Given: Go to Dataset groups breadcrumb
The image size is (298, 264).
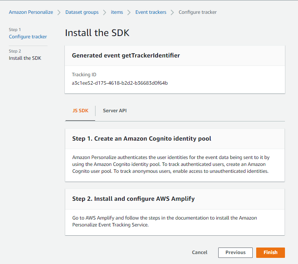Looking at the screenshot, I should click(x=82, y=12).
